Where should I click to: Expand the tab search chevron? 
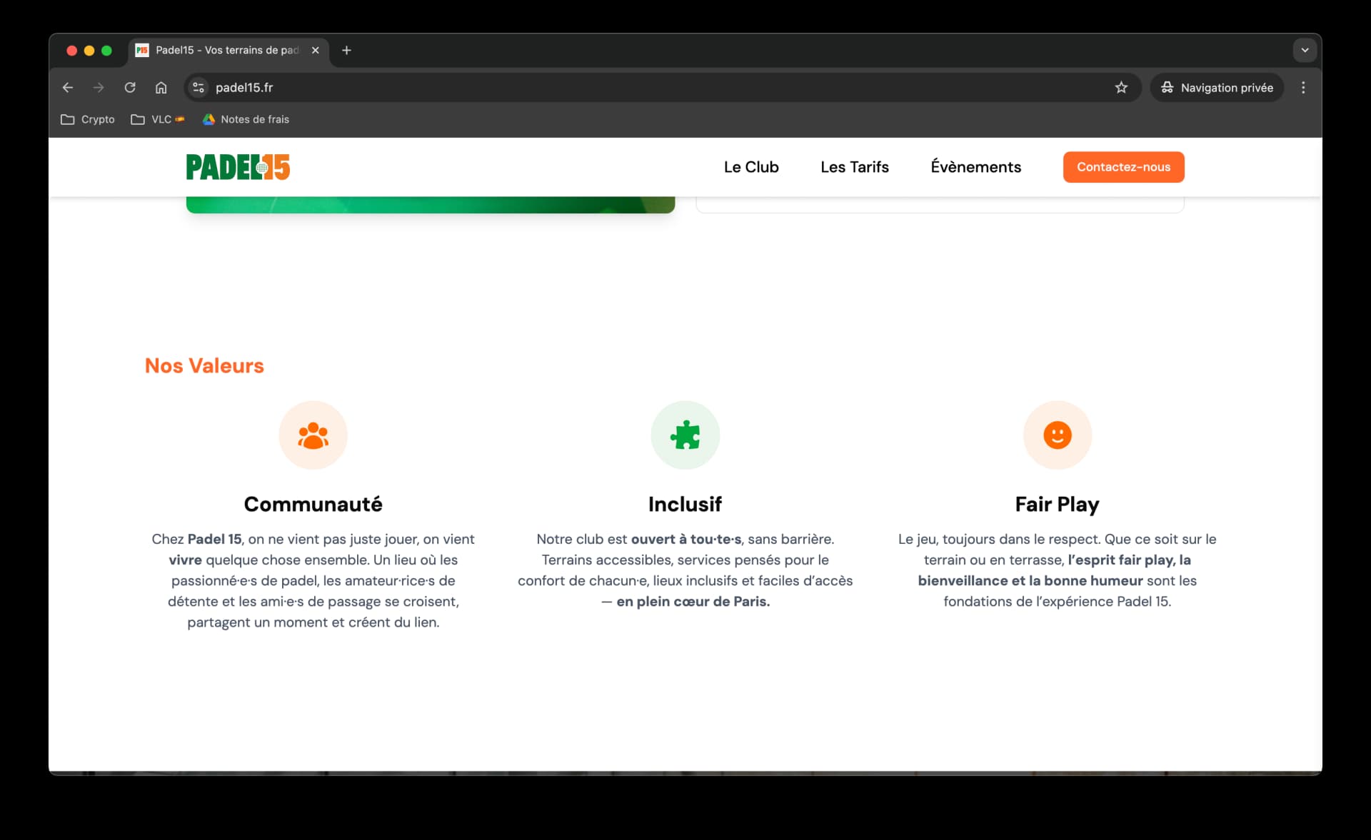pyautogui.click(x=1305, y=51)
